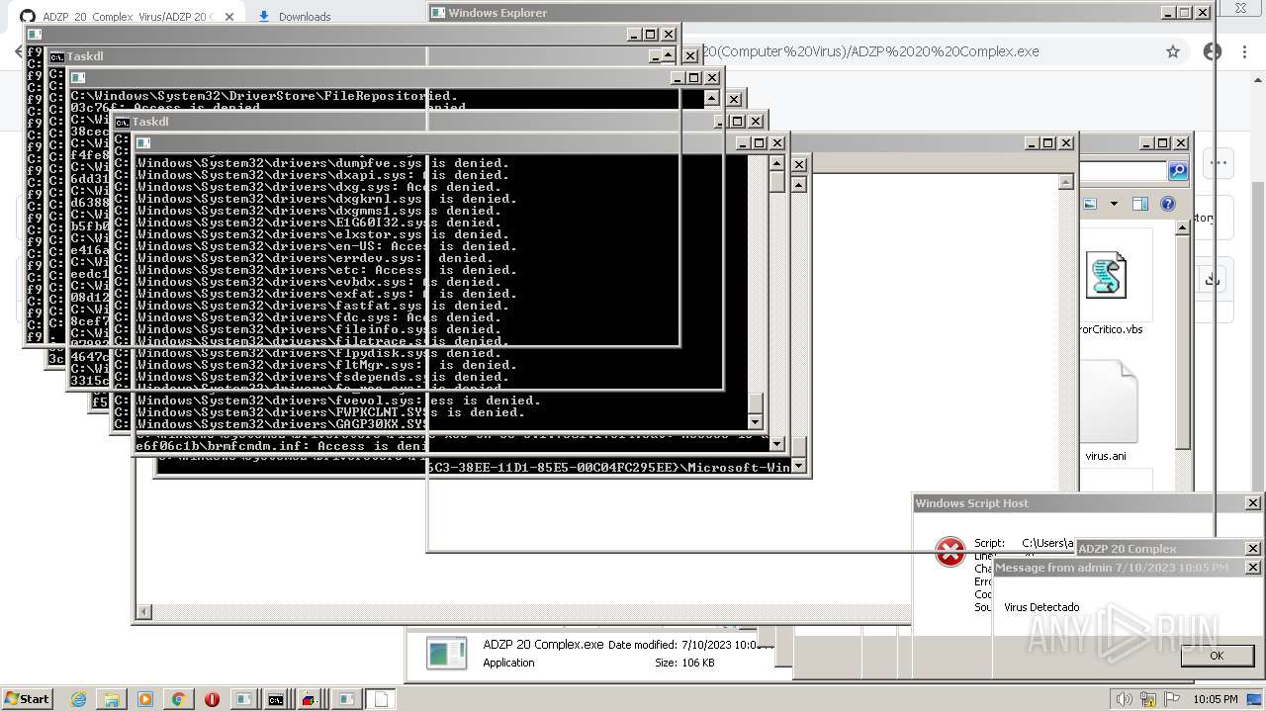
Task: Click the Explorer search input field
Action: [x=1124, y=171]
